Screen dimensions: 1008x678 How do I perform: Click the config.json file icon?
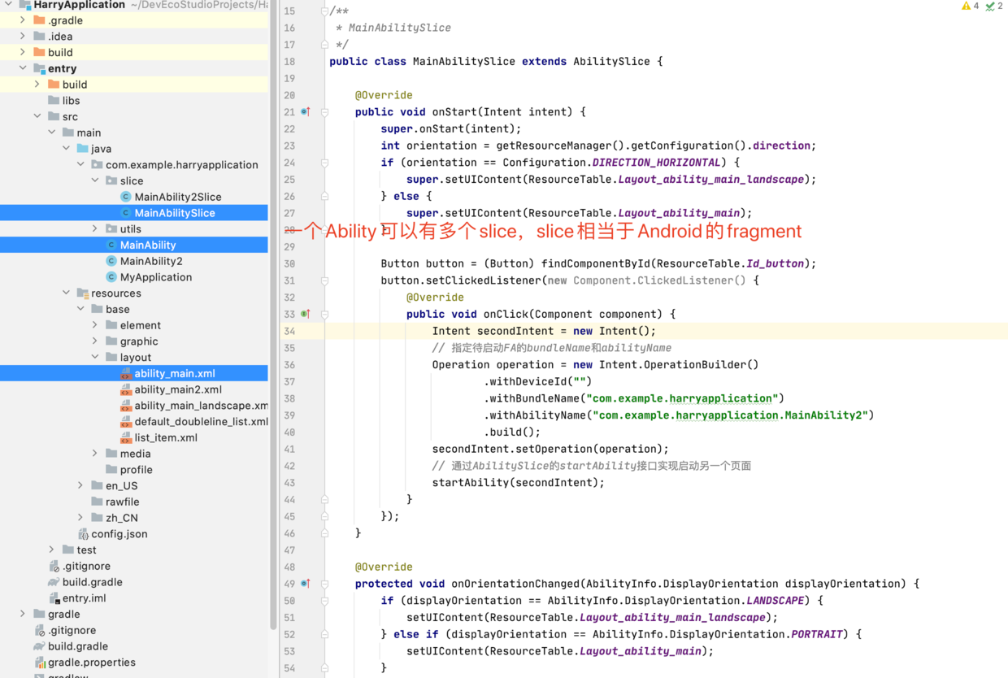tap(83, 534)
